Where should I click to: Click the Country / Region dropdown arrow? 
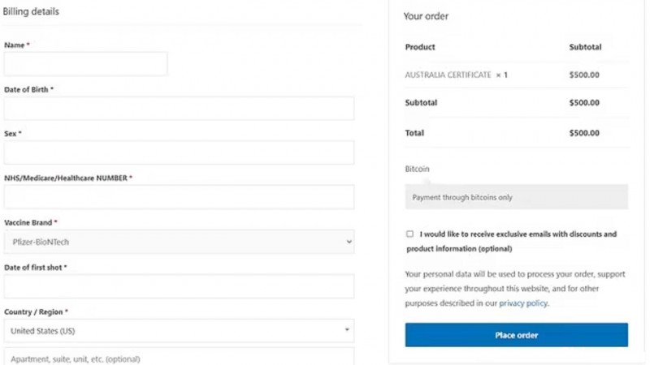coord(347,330)
